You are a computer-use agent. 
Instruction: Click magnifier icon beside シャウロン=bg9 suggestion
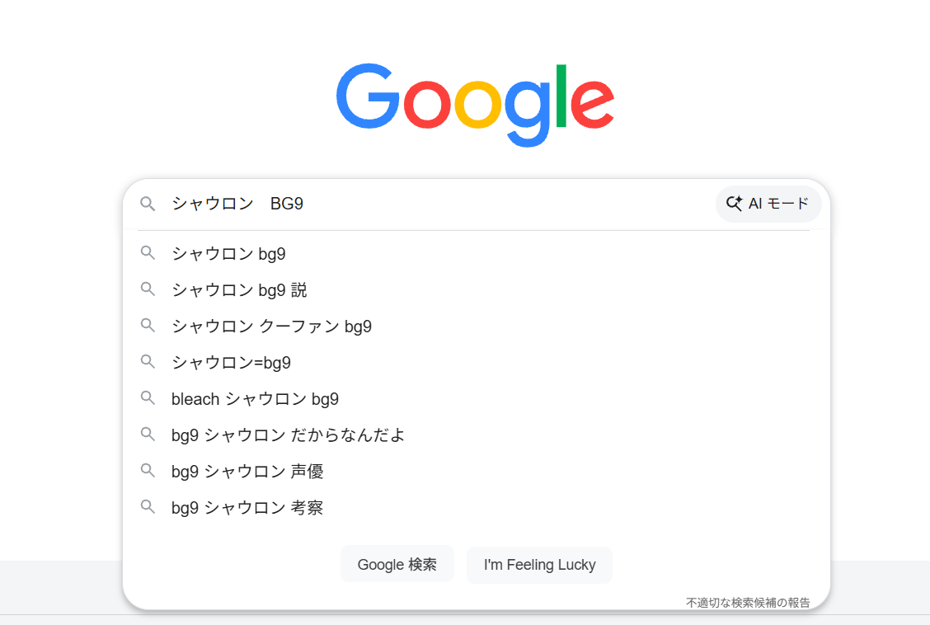click(148, 362)
